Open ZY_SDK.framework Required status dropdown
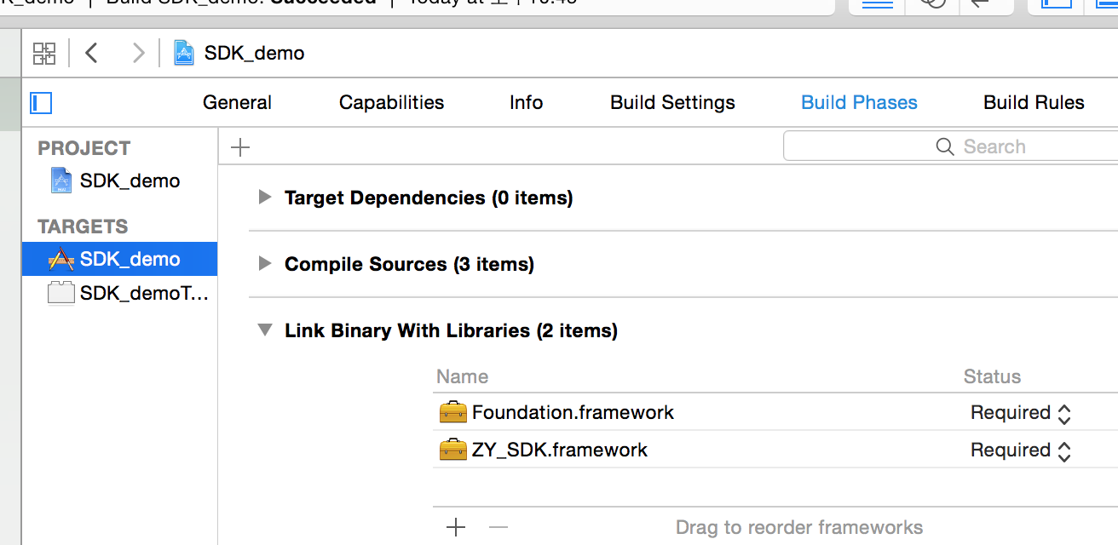 click(x=1020, y=450)
